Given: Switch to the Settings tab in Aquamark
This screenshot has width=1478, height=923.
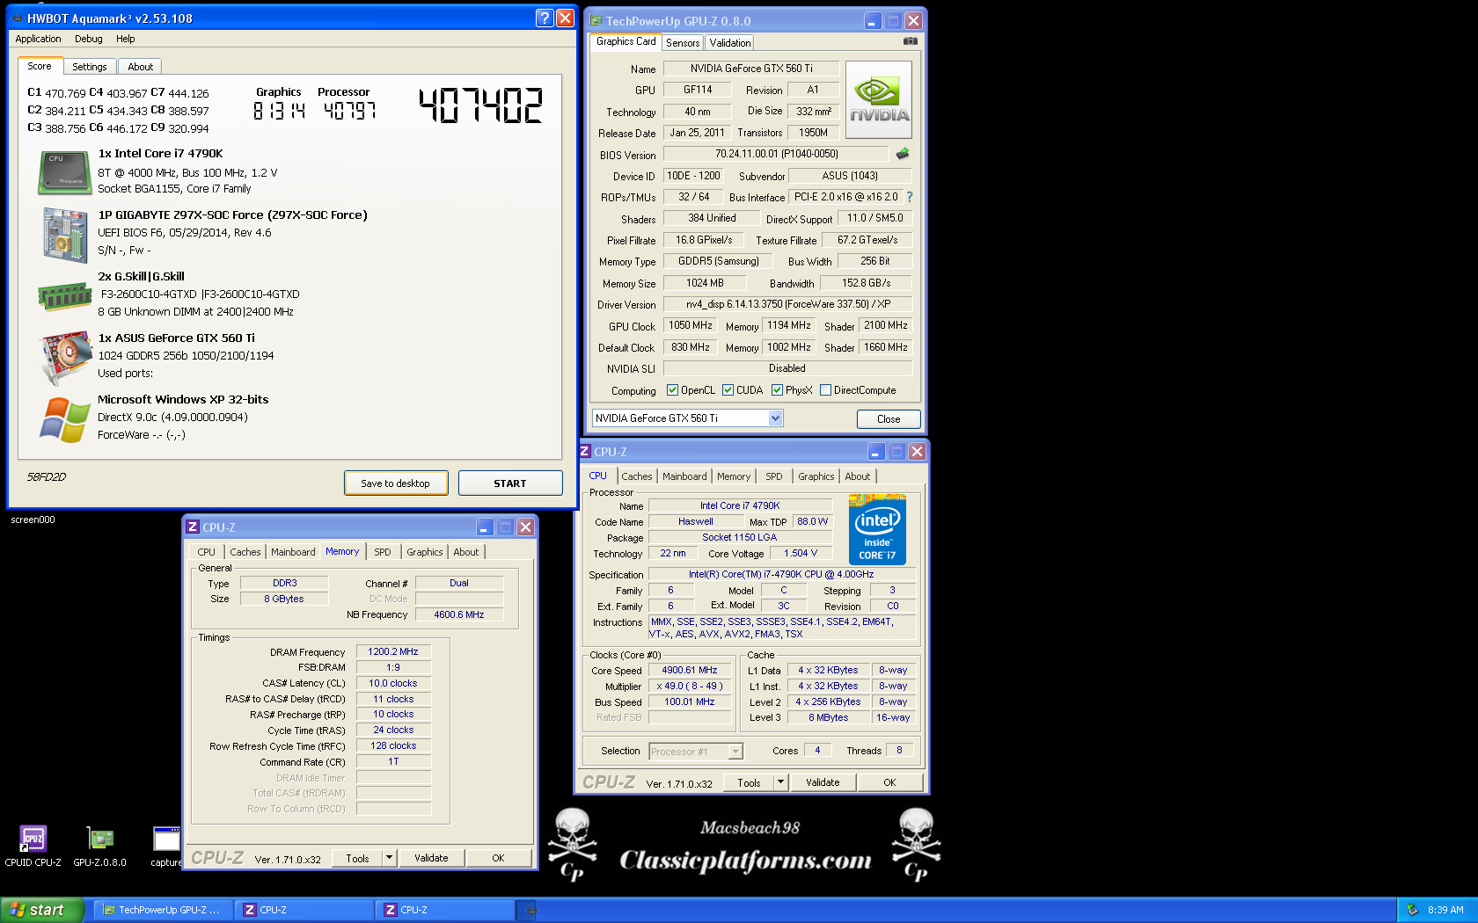Looking at the screenshot, I should [x=89, y=67].
